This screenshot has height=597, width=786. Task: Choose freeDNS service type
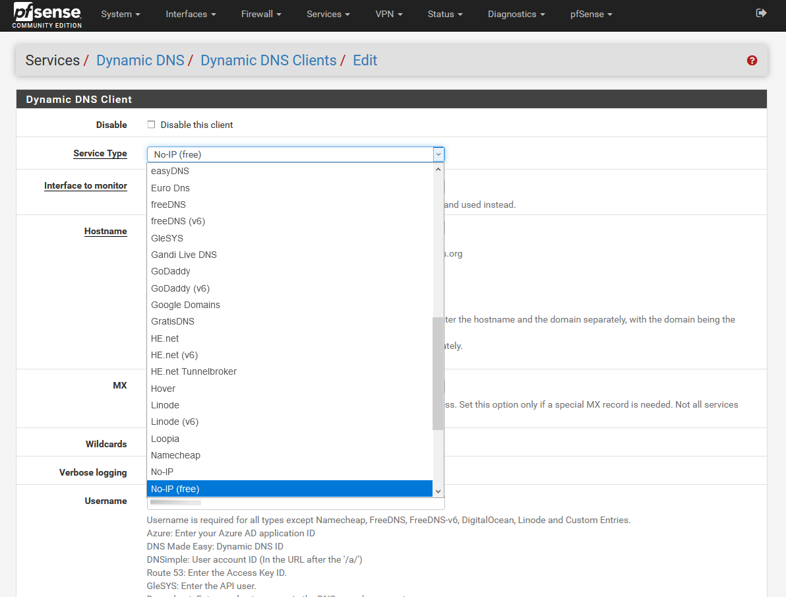click(289, 204)
